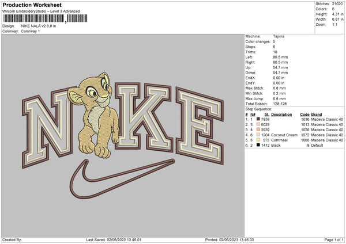The height and width of the screenshot is (244, 346).
Task: Select the Coconut Cream color swatch
Action: (x=258, y=135)
